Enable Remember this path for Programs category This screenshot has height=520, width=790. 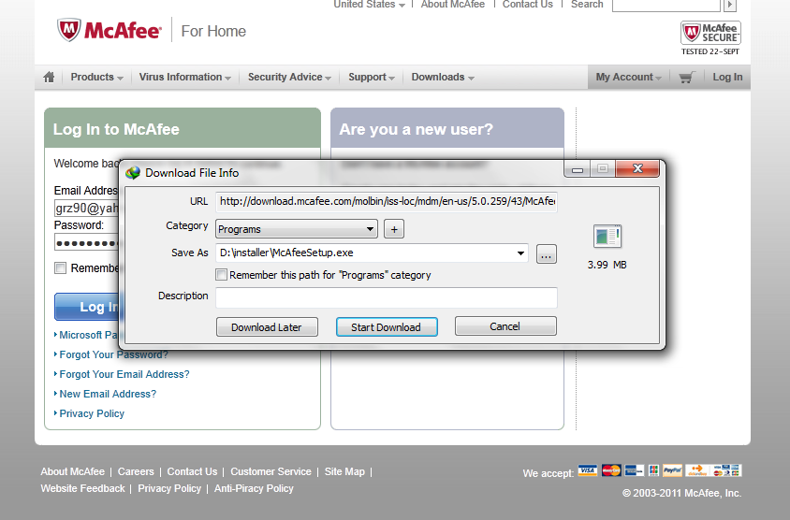point(221,275)
